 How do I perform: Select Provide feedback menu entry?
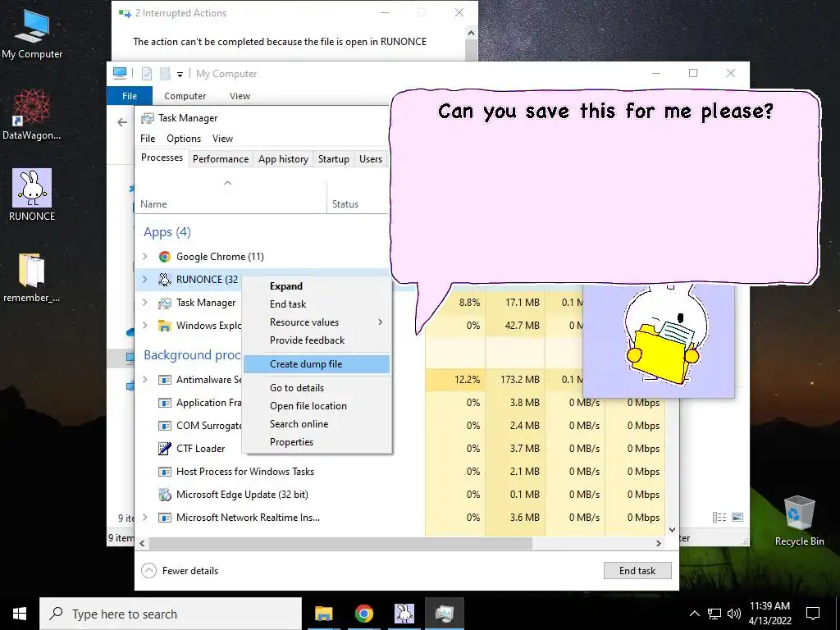(317, 340)
